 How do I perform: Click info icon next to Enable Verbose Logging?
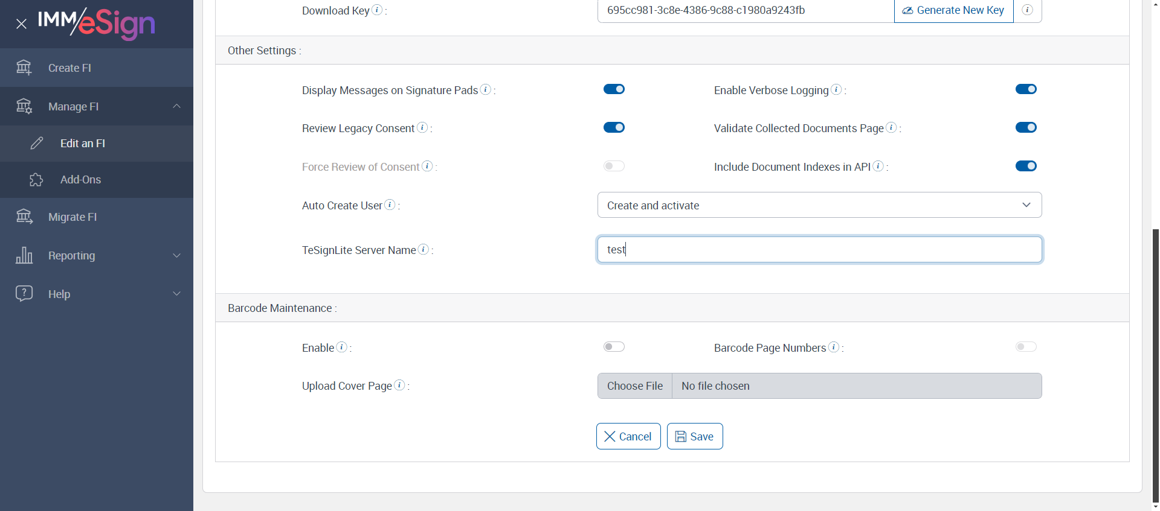click(836, 89)
